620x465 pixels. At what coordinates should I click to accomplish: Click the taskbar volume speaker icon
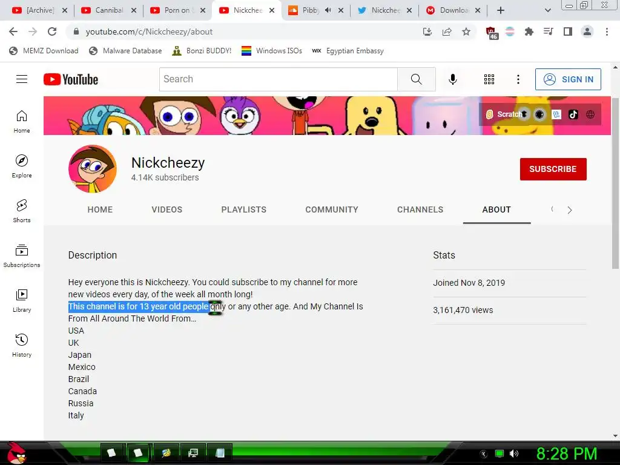[x=513, y=453]
